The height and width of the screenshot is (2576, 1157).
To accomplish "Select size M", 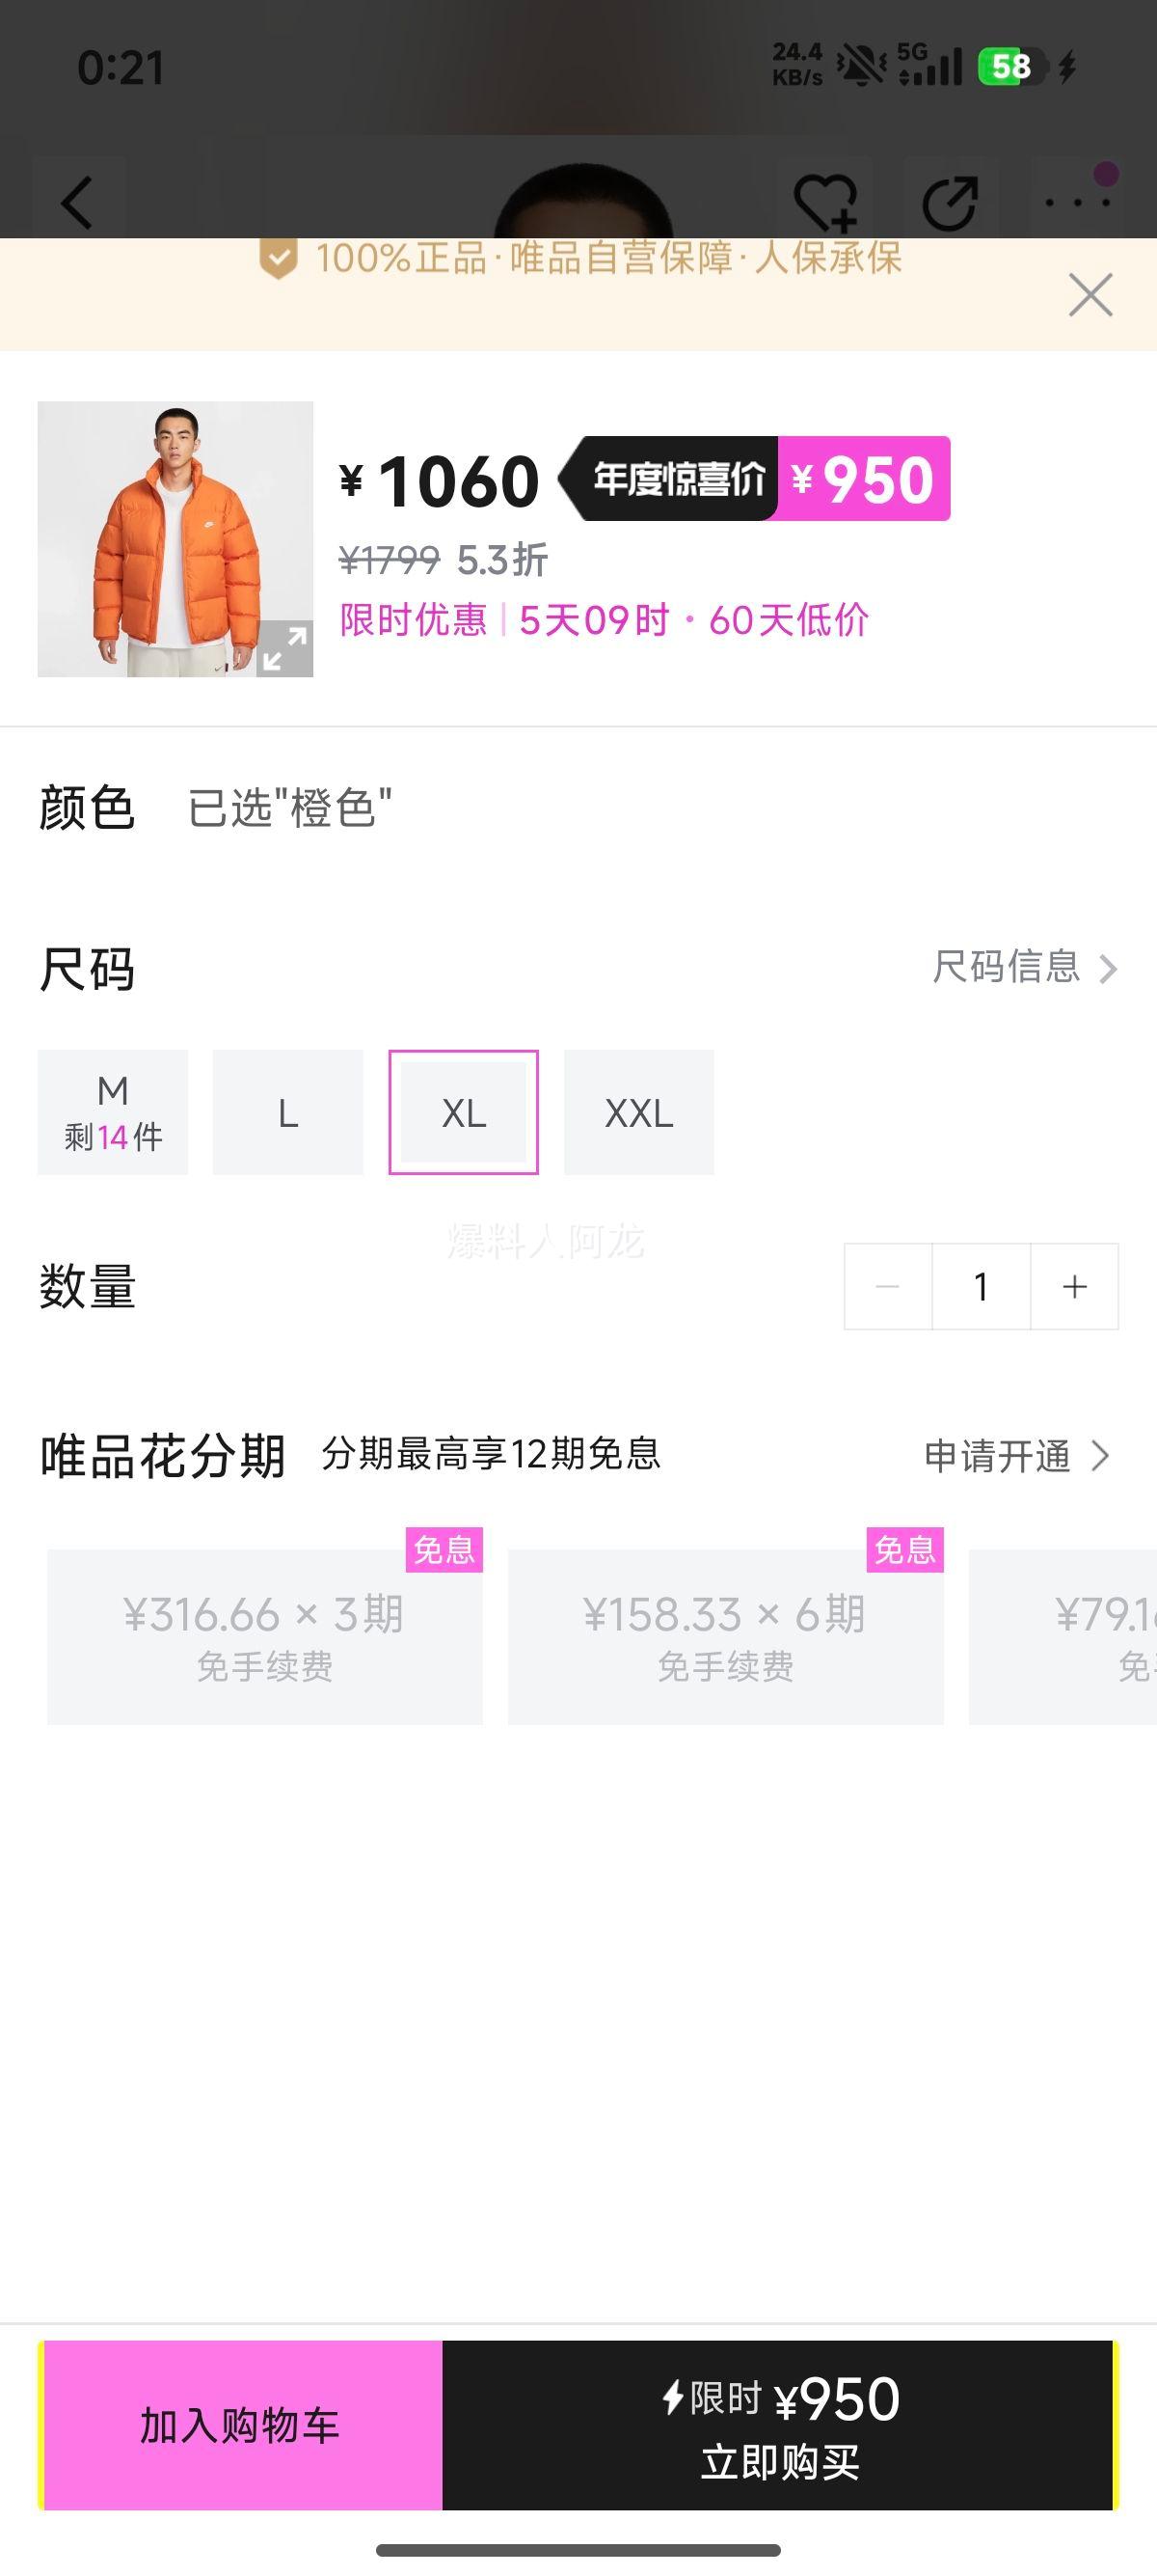I will (x=113, y=1112).
